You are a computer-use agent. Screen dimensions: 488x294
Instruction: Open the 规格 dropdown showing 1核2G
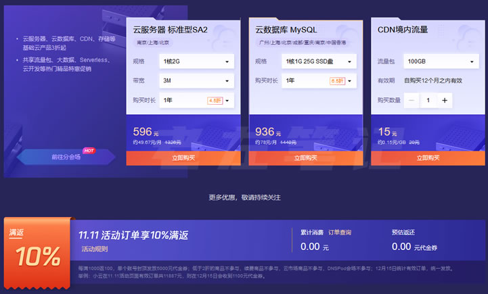pos(196,62)
